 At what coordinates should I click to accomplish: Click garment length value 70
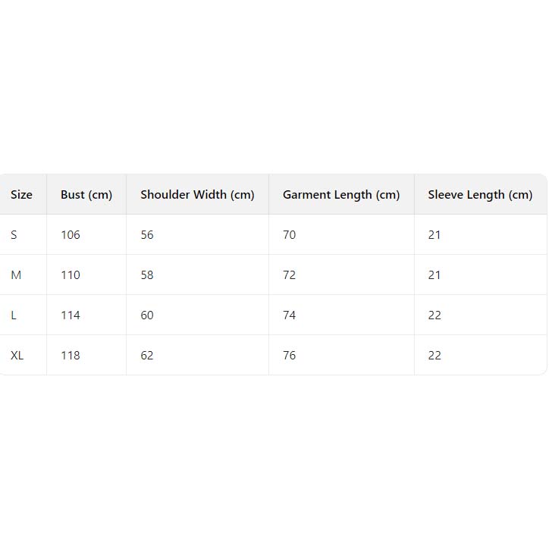point(290,235)
